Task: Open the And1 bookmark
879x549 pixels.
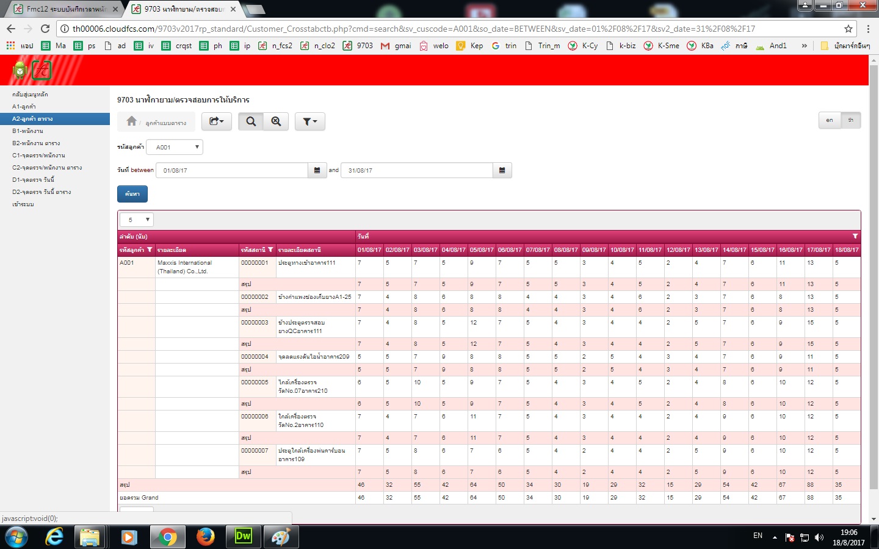Action: point(772,46)
